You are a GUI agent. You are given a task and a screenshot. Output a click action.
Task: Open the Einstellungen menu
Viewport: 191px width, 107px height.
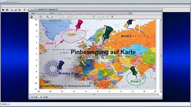(42, 13)
